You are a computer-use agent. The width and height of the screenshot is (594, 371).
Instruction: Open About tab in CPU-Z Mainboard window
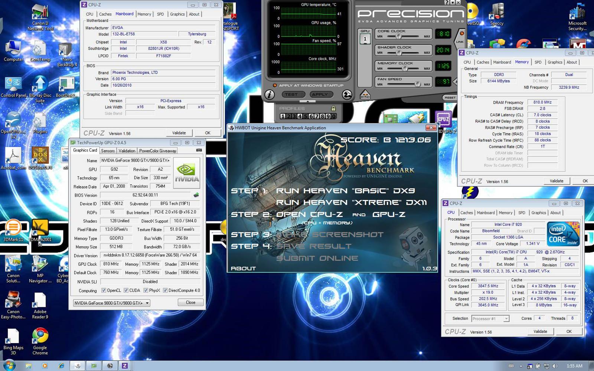194,14
